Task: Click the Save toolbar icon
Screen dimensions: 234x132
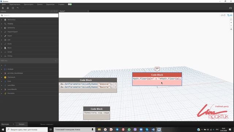Action: pos(13,8)
